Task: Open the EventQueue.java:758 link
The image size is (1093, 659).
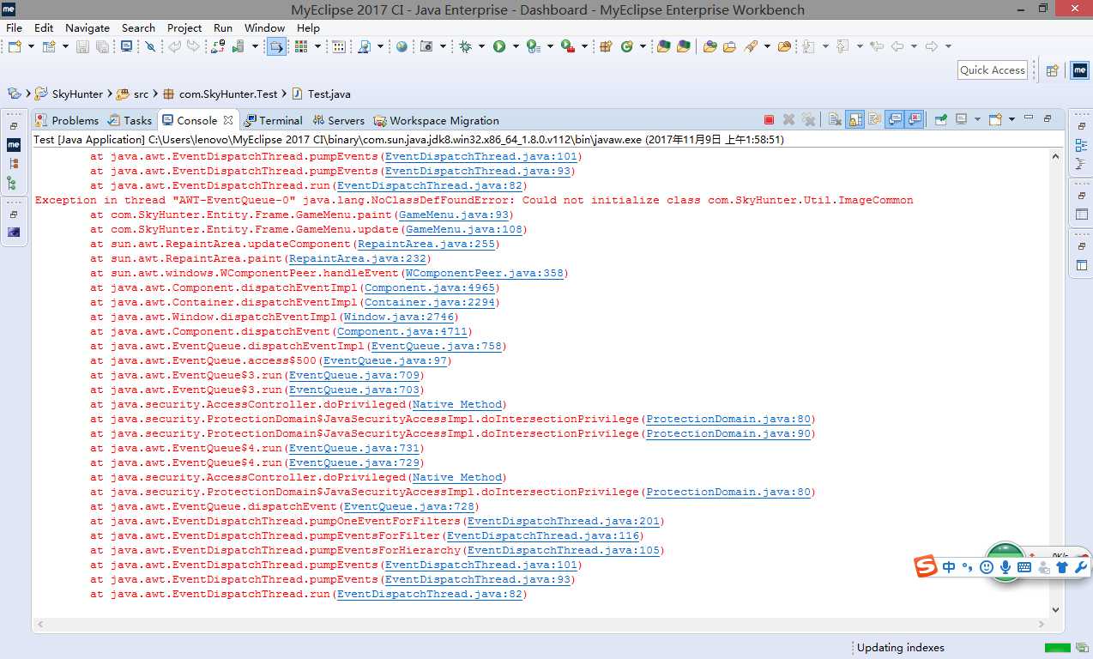Action: [x=437, y=346]
